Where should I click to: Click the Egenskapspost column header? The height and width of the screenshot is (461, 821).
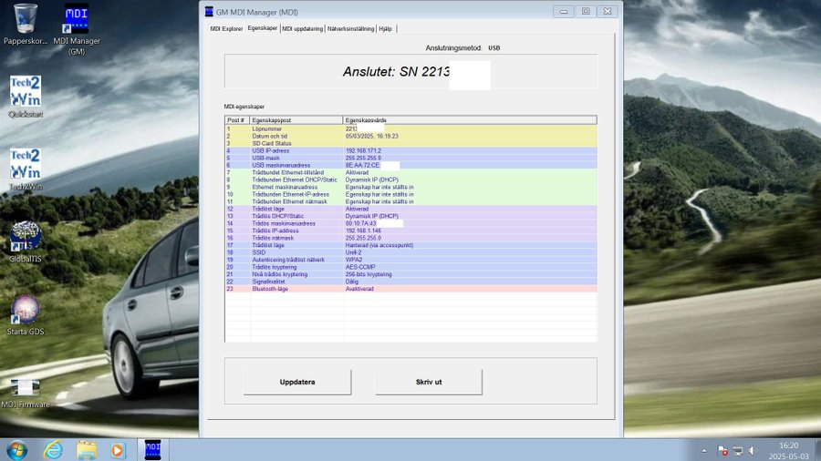point(296,120)
